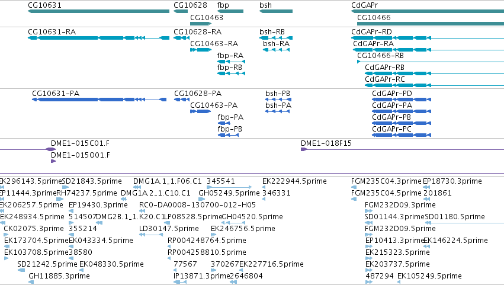This screenshot has width=504, height=285.
Task: Click protein label bsh-PB
Action: (x=278, y=94)
